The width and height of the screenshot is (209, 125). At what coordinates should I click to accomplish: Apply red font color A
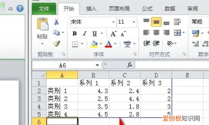coord(108,44)
